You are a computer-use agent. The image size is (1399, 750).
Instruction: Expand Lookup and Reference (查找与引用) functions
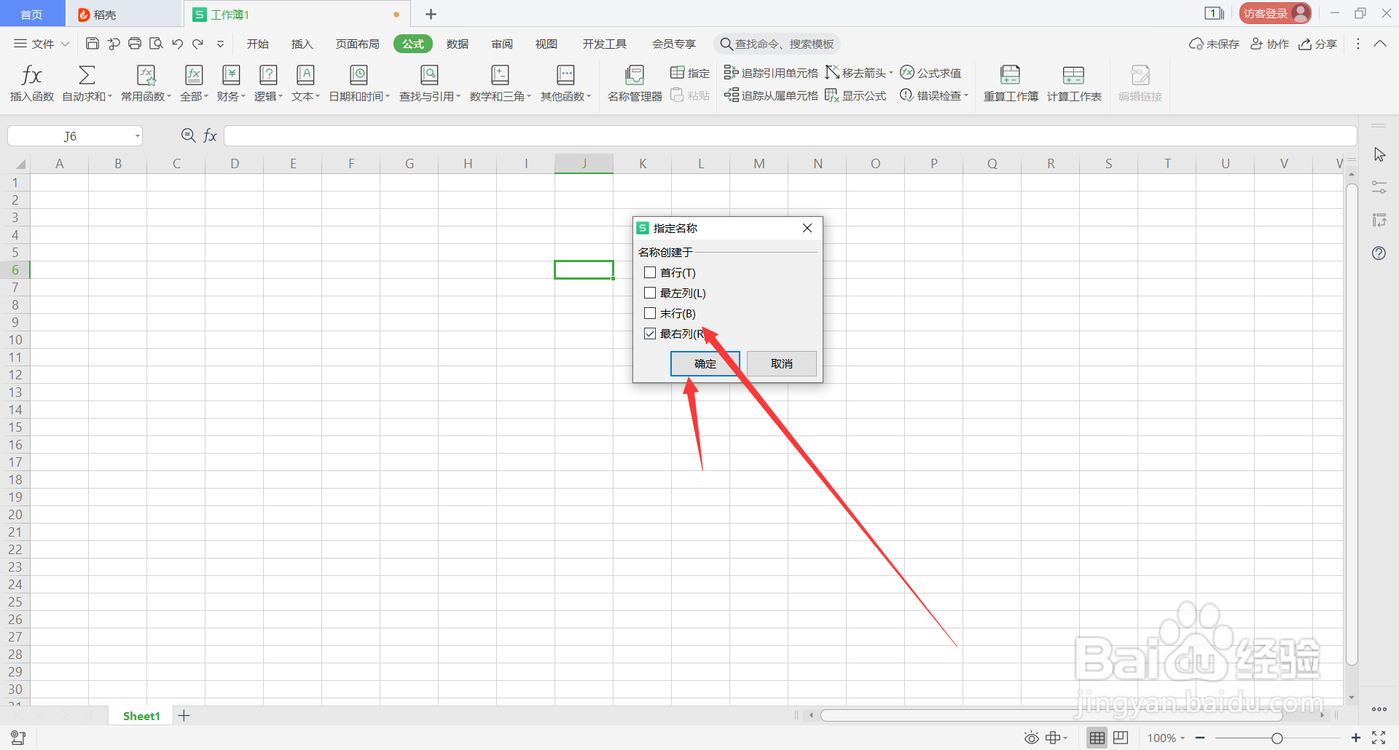point(430,83)
